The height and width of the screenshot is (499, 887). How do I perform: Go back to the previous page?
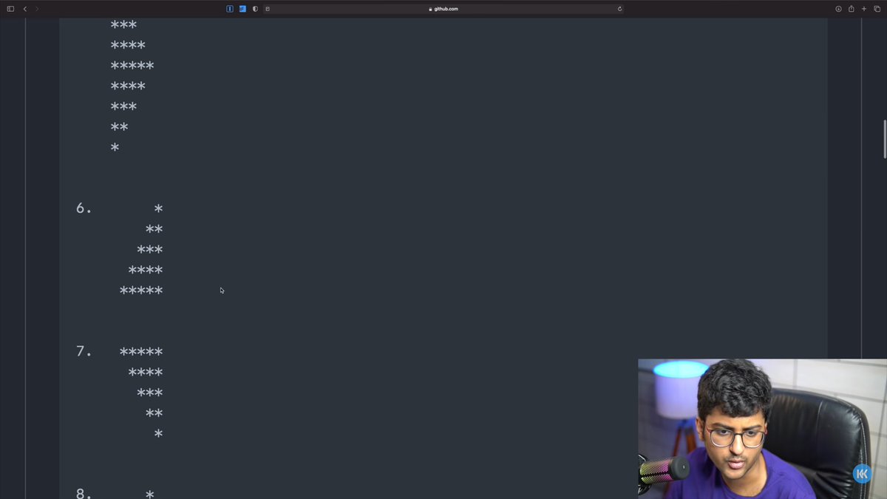click(x=24, y=9)
